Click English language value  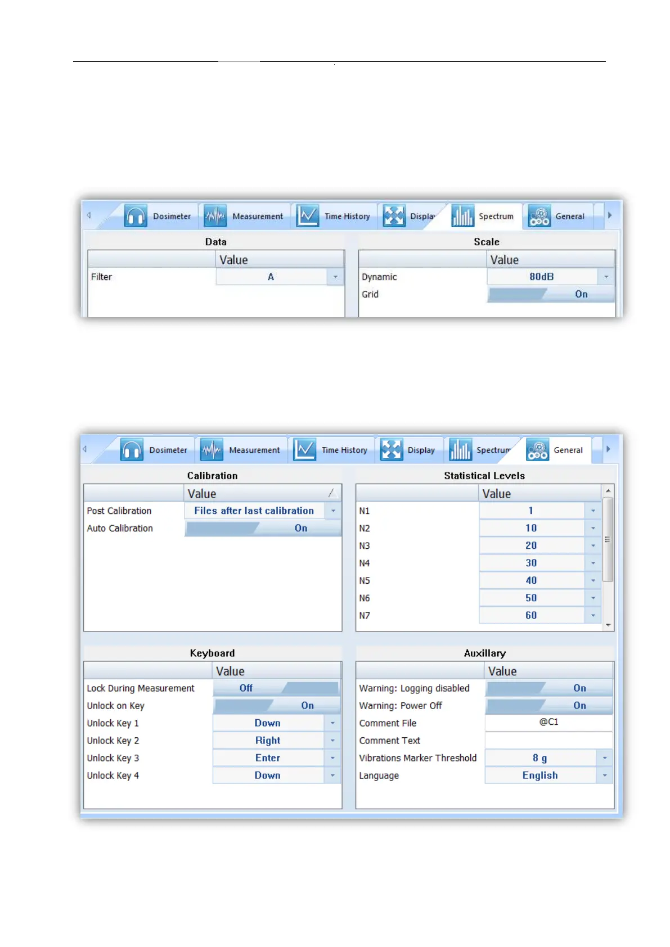tap(540, 775)
